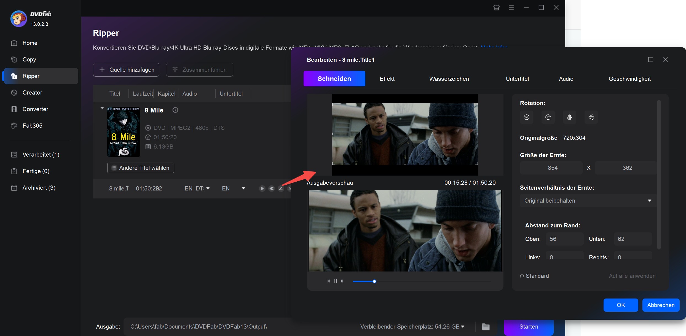Click the video edit pencil icon in title row
686x336 pixels.
click(281, 189)
